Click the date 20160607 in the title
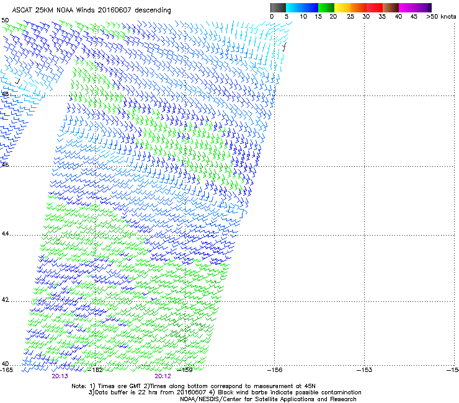The width and height of the screenshot is (459, 403). (115, 10)
